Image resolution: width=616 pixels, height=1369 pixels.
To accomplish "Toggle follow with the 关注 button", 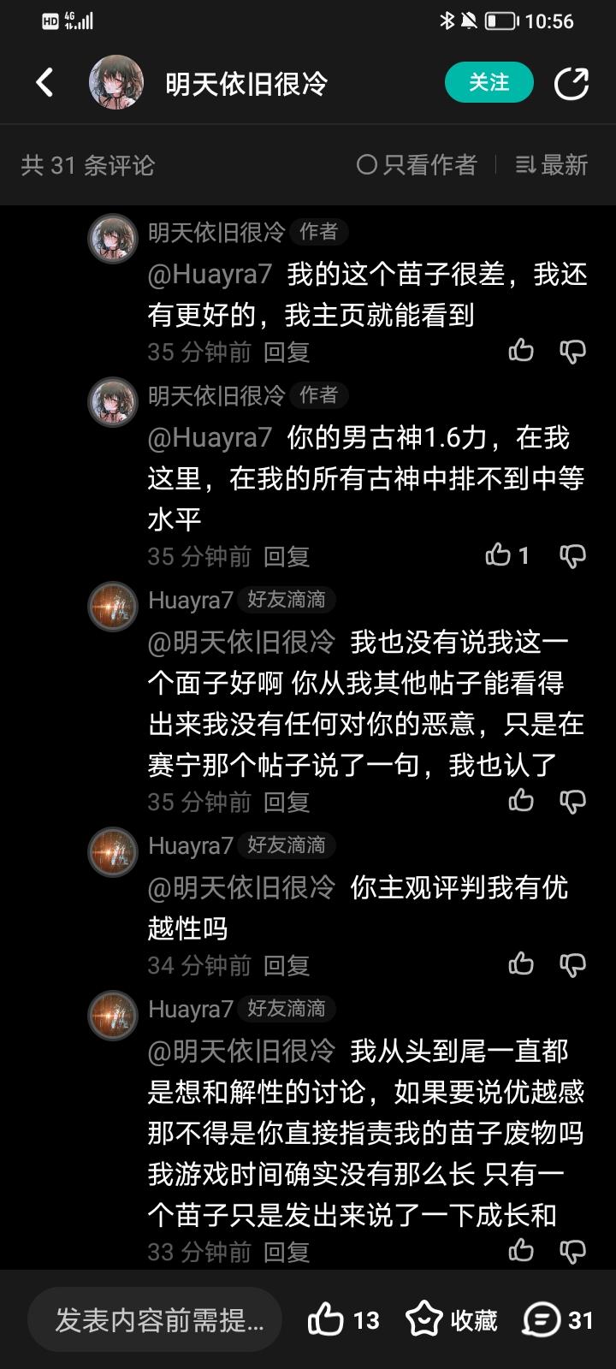I will click(x=489, y=83).
